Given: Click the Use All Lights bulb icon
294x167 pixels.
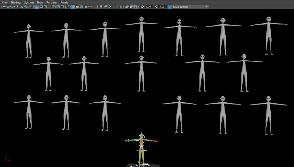Looking at the screenshot, I should tap(90, 7).
